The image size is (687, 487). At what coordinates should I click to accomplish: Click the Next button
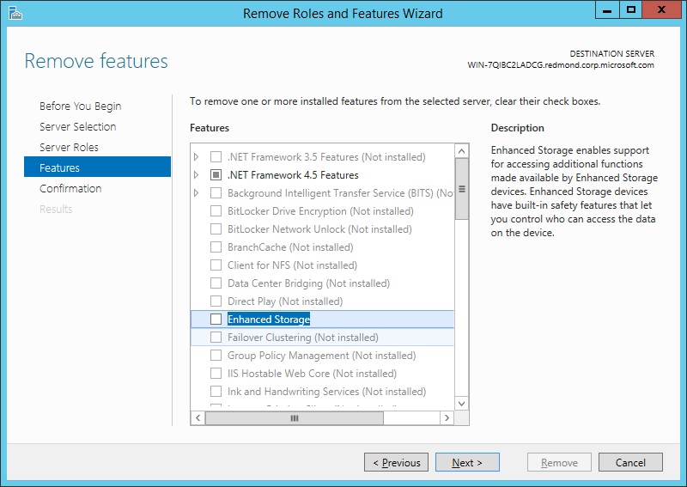point(467,462)
